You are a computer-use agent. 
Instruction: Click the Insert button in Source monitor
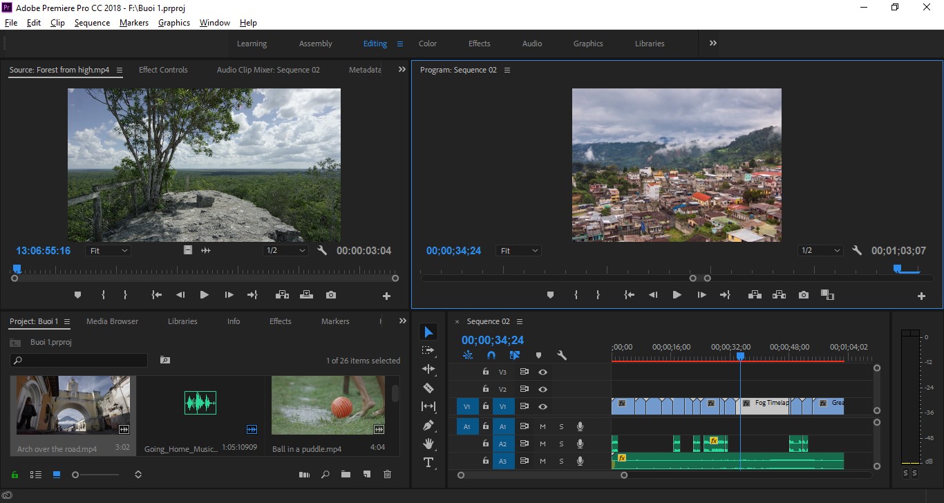click(282, 295)
